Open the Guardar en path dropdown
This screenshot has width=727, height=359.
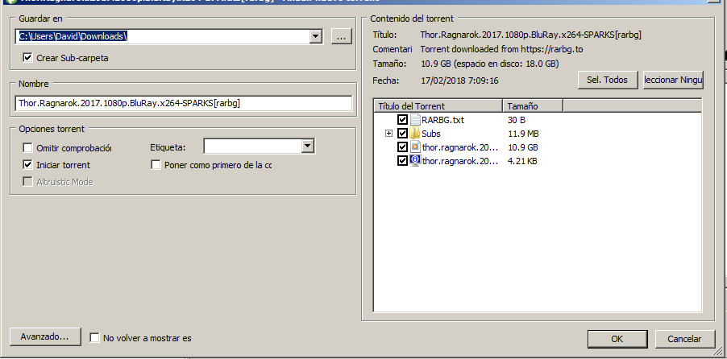[316, 36]
